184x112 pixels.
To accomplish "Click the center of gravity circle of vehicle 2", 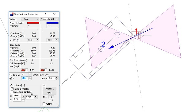I will [x=101, y=49].
